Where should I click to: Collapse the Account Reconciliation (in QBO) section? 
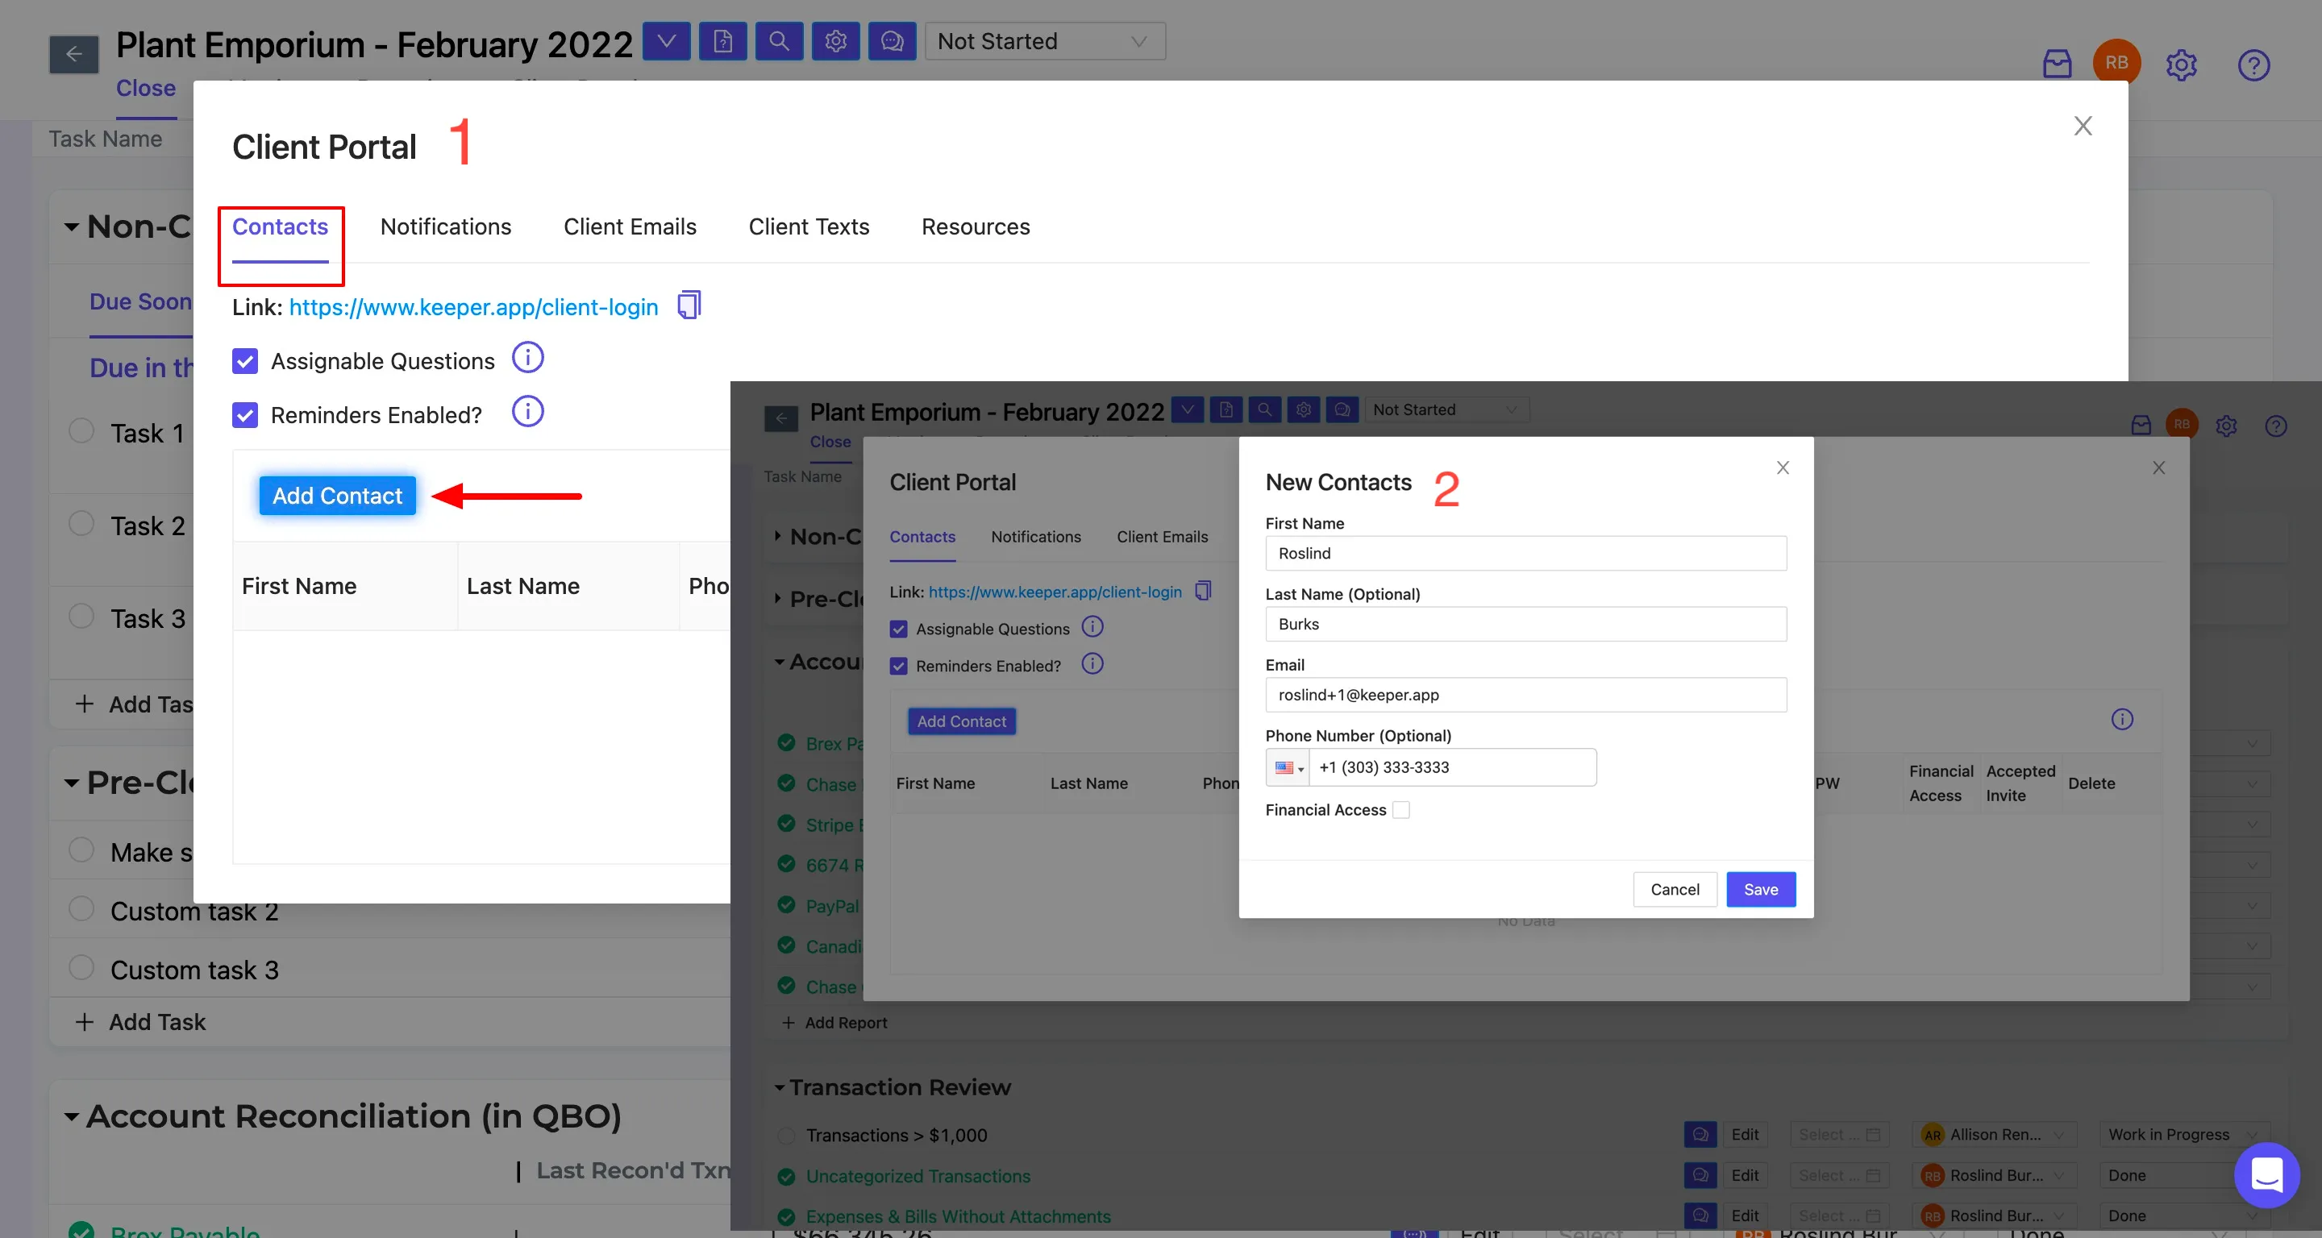[72, 1117]
